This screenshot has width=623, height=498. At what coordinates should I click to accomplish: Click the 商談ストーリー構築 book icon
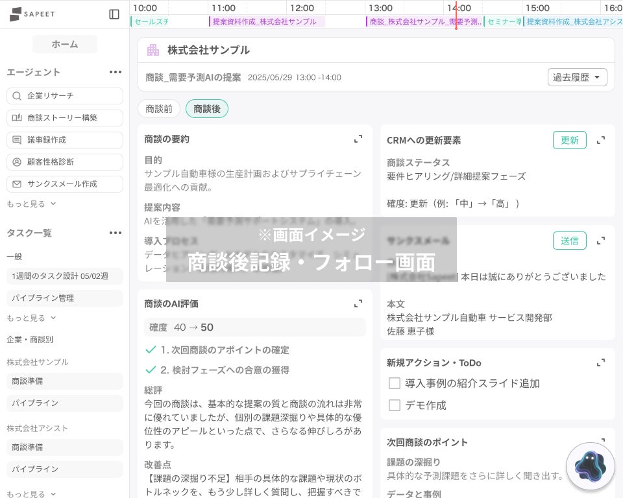[17, 117]
